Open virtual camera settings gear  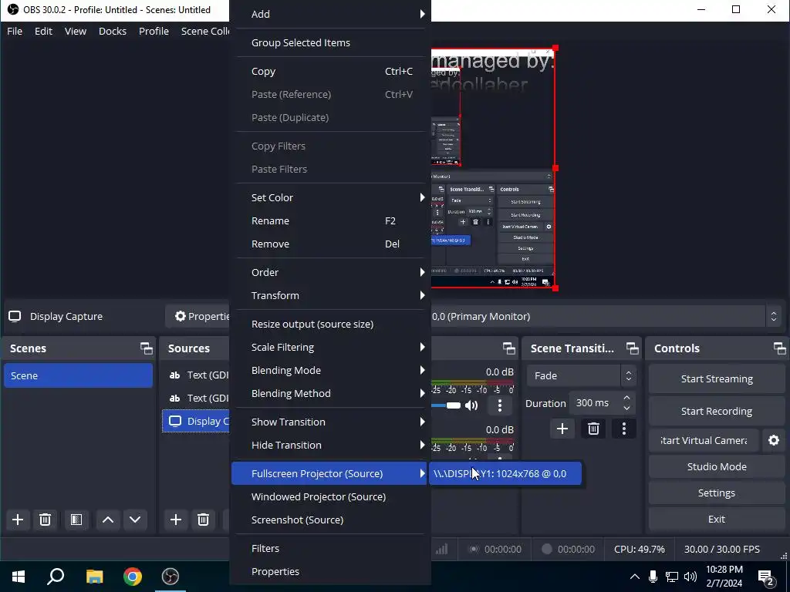[x=774, y=440]
